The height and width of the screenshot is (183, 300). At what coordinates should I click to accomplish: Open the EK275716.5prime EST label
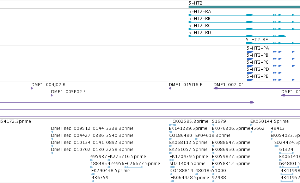coord(127,157)
